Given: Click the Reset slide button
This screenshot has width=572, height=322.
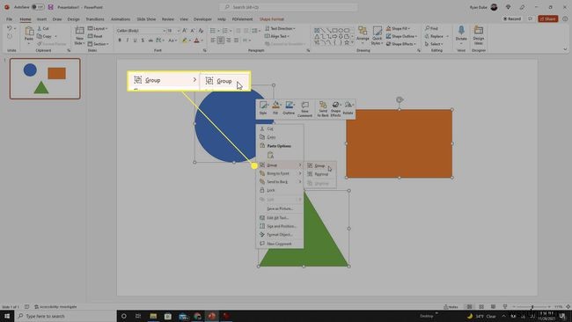Looking at the screenshot, I should click(95, 36).
